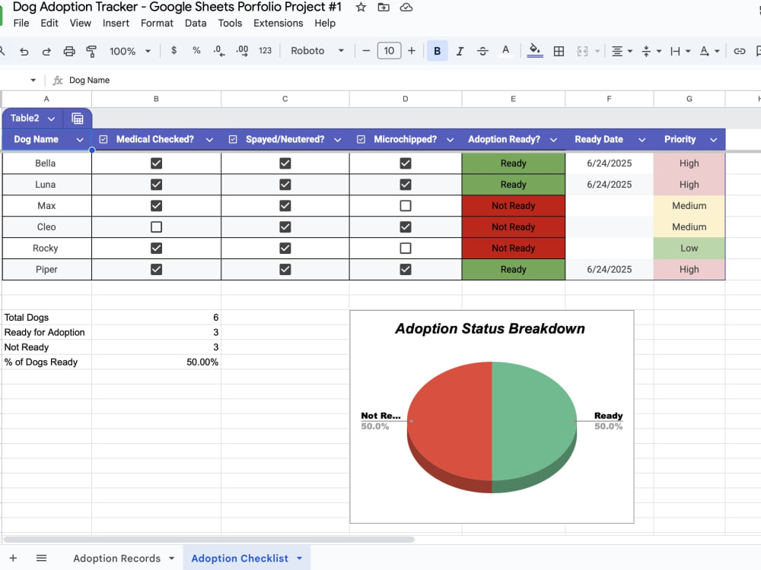Open text rotation options
Image resolution: width=761 pixels, height=570 pixels.
pos(709,51)
